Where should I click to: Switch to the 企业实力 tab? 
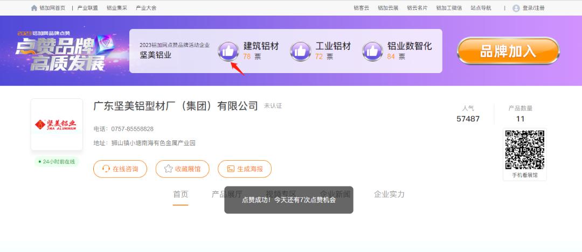click(x=390, y=195)
